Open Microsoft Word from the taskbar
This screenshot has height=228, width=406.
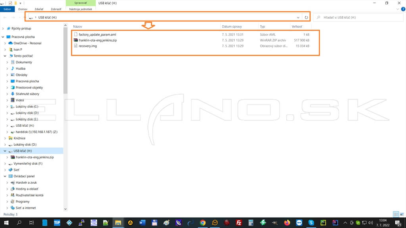tap(142, 222)
